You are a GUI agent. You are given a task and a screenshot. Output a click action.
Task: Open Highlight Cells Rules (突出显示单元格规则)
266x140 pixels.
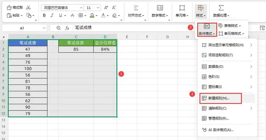227,45
